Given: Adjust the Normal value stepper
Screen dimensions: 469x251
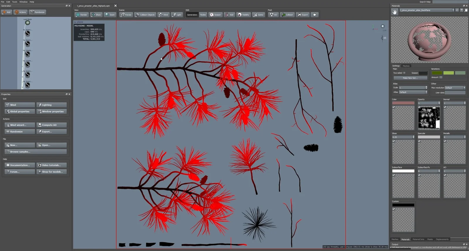Looking at the screenshot, I should coord(465,103).
